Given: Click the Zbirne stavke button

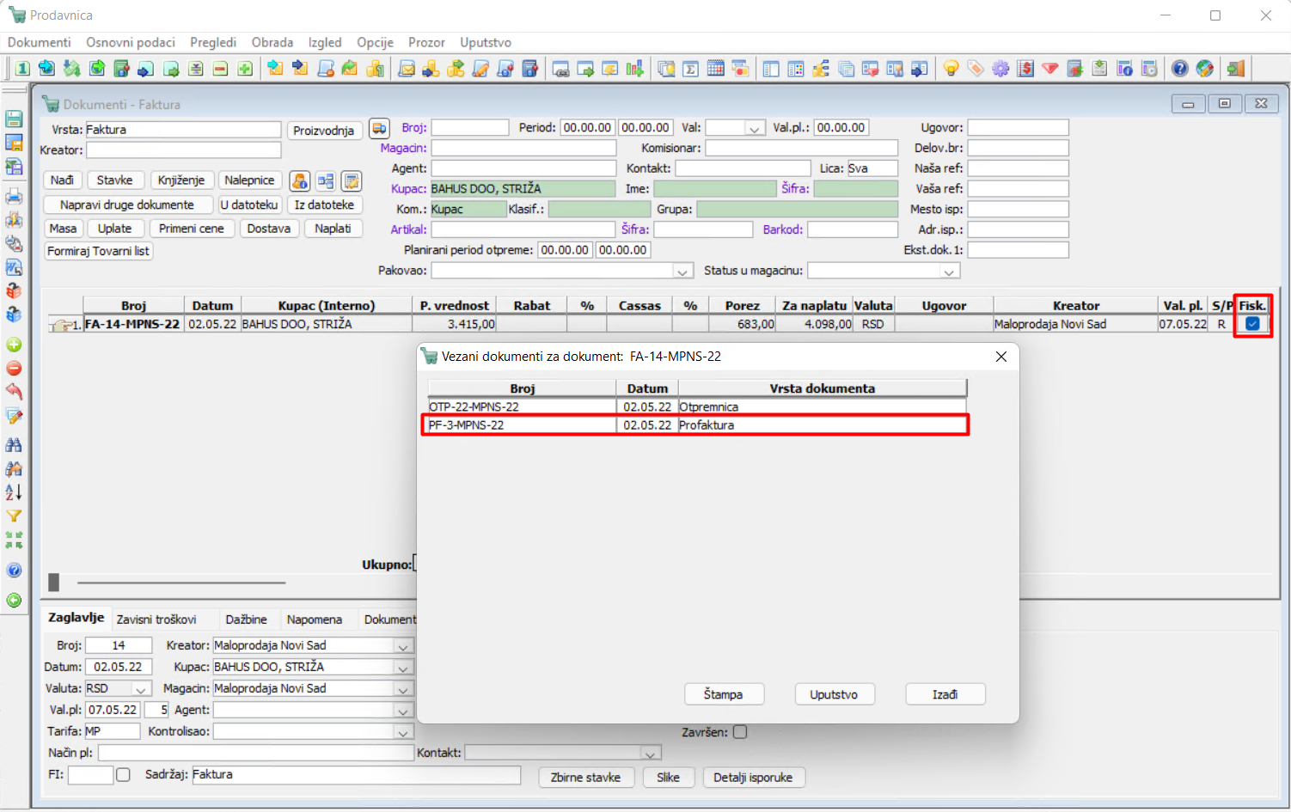Looking at the screenshot, I should coord(586,778).
